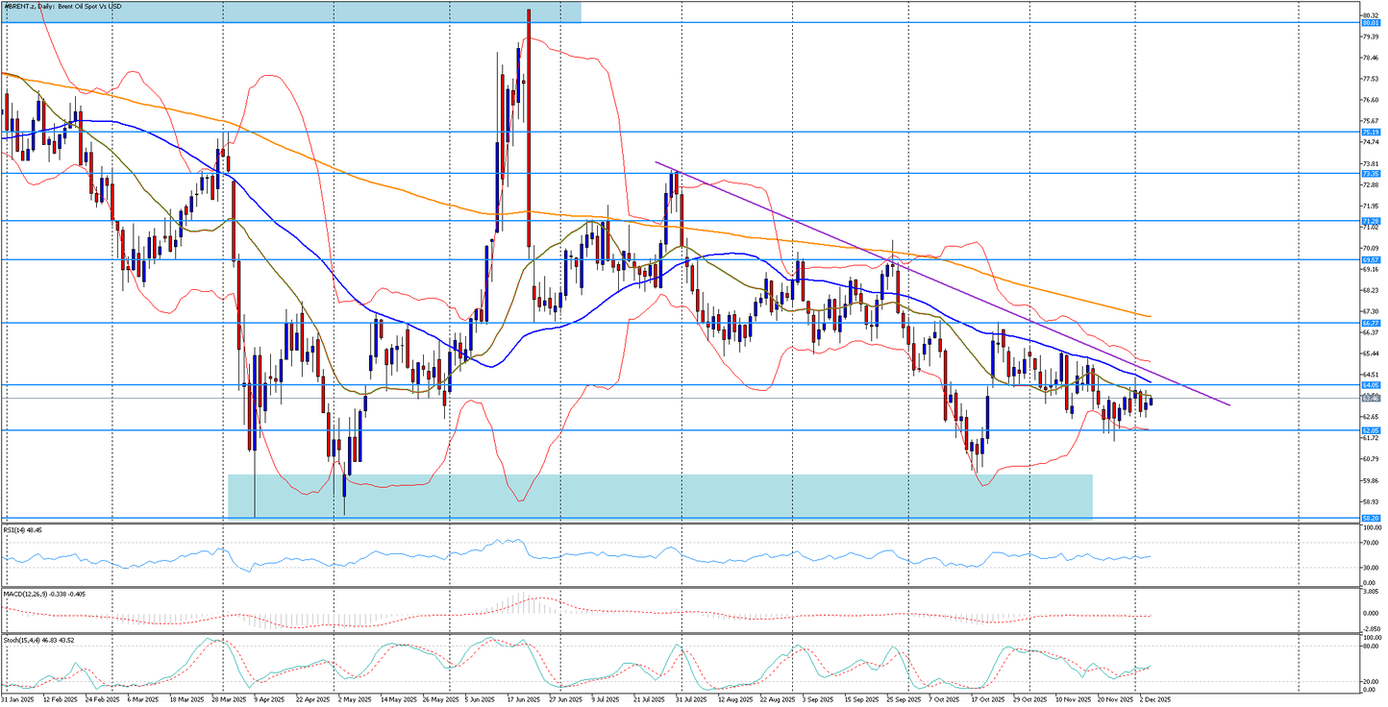
Task: Click the 71.28 price level tag
Action: click(1371, 221)
